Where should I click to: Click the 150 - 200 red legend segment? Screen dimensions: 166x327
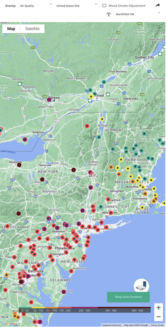(65, 310)
